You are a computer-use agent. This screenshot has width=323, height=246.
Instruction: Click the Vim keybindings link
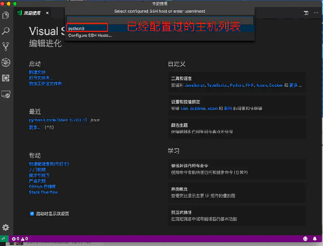[x=184, y=108]
